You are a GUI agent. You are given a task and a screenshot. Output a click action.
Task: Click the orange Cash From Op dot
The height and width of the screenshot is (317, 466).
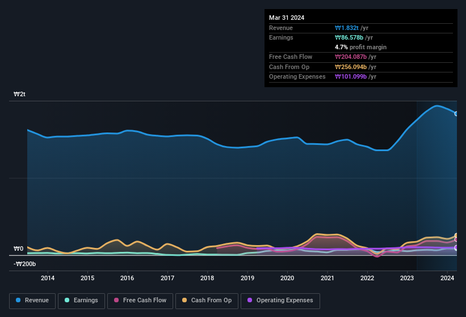pos(184,300)
